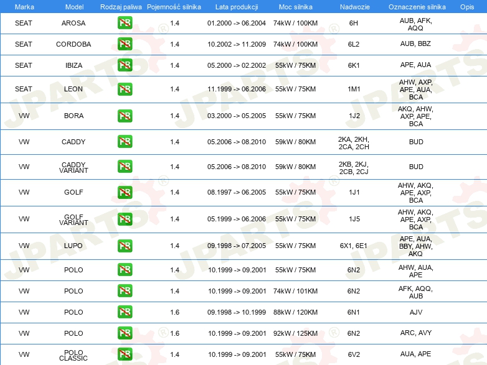487x365 pixels.
Task: Click body code 6V2
Action: (354, 354)
